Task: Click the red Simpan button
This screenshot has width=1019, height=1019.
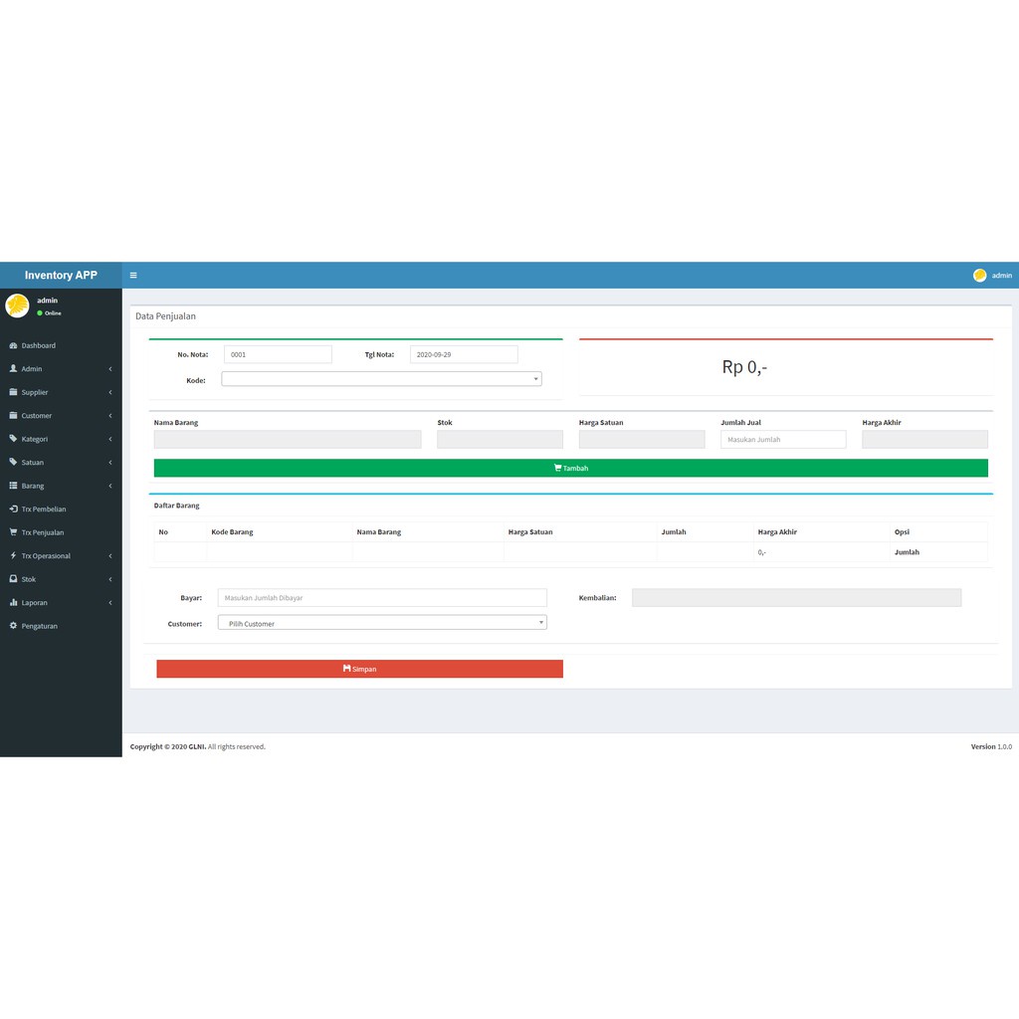Action: [x=359, y=669]
